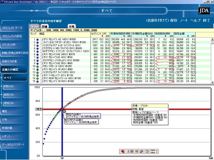Open the IME tools toolbox icon
This screenshot has height=160, width=214.
[141, 151]
